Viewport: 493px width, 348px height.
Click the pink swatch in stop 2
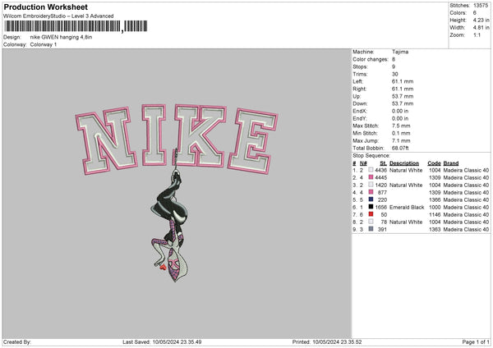(x=374, y=177)
